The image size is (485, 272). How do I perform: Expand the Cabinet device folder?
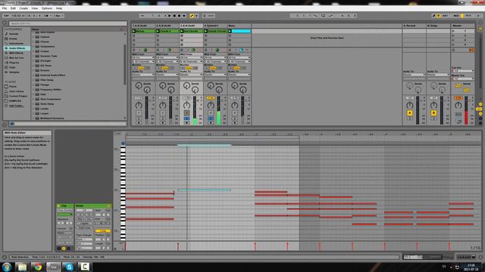33,37
